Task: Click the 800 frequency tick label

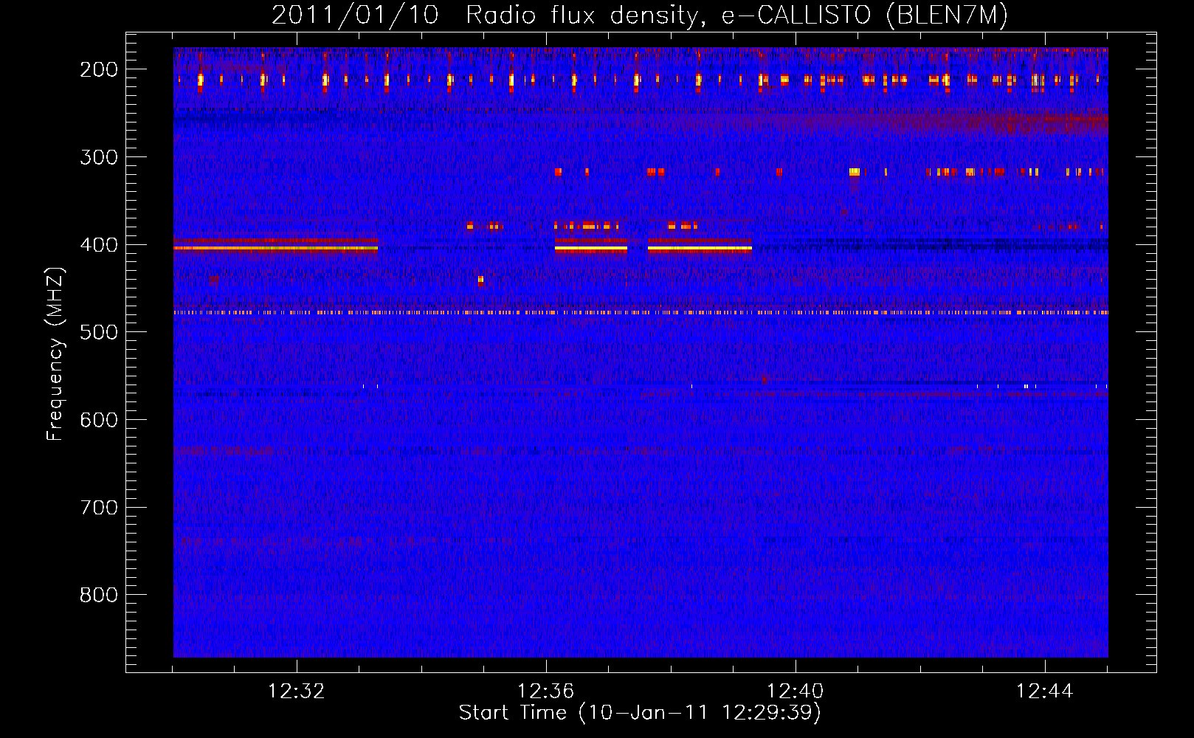Action: (99, 595)
